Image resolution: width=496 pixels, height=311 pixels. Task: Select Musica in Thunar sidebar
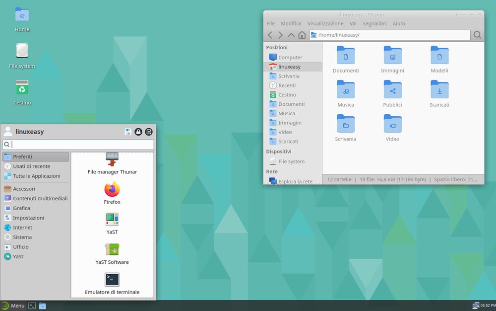point(293,113)
